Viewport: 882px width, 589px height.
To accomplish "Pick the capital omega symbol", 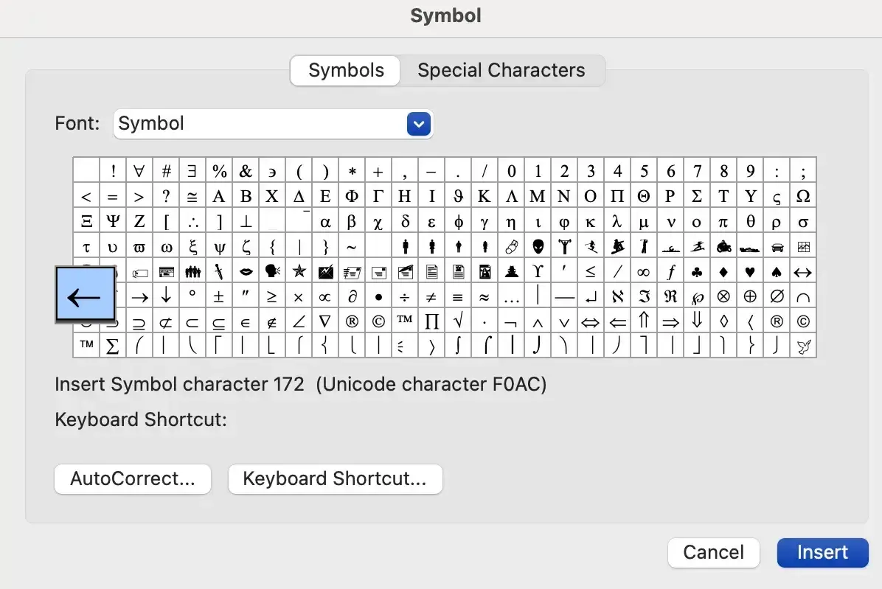I will (803, 196).
